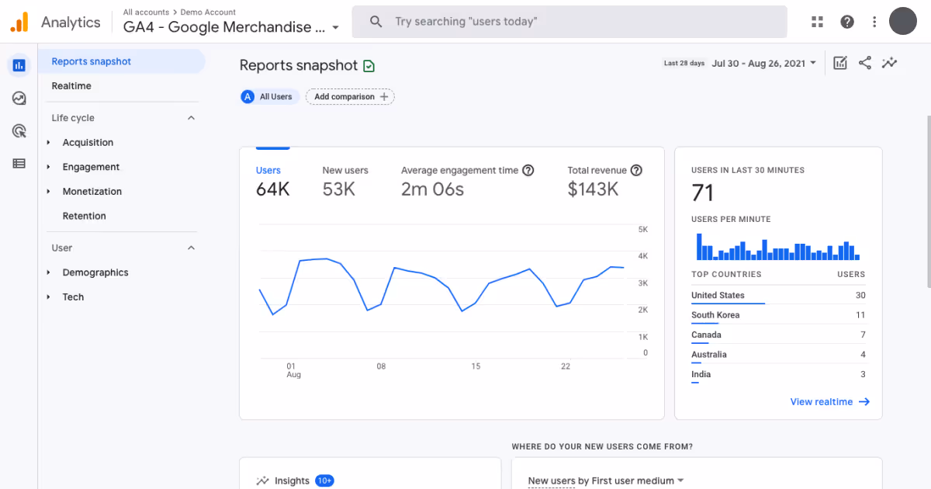
Task: Click the users-per-minute bar chart
Action: 778,247
